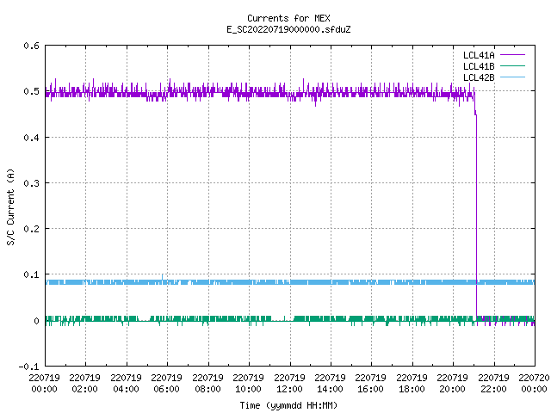Click the x-axis tick label 220719 02:00
This screenshot has width=551, height=413.
[84, 384]
